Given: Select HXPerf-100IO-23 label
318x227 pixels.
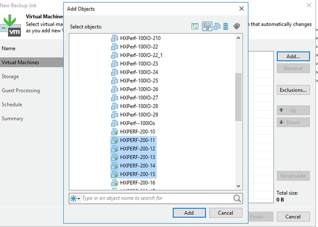Looking at the screenshot, I should pyautogui.click(x=139, y=64).
